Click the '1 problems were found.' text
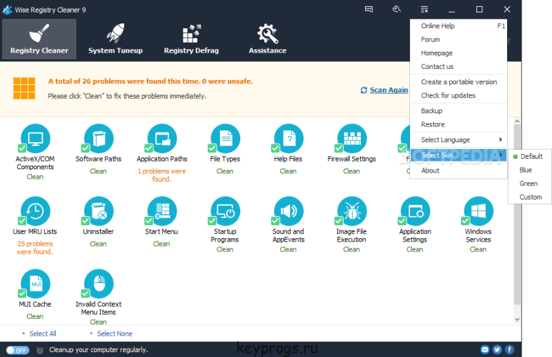Image resolution: width=552 pixels, height=357 pixels. (x=161, y=175)
